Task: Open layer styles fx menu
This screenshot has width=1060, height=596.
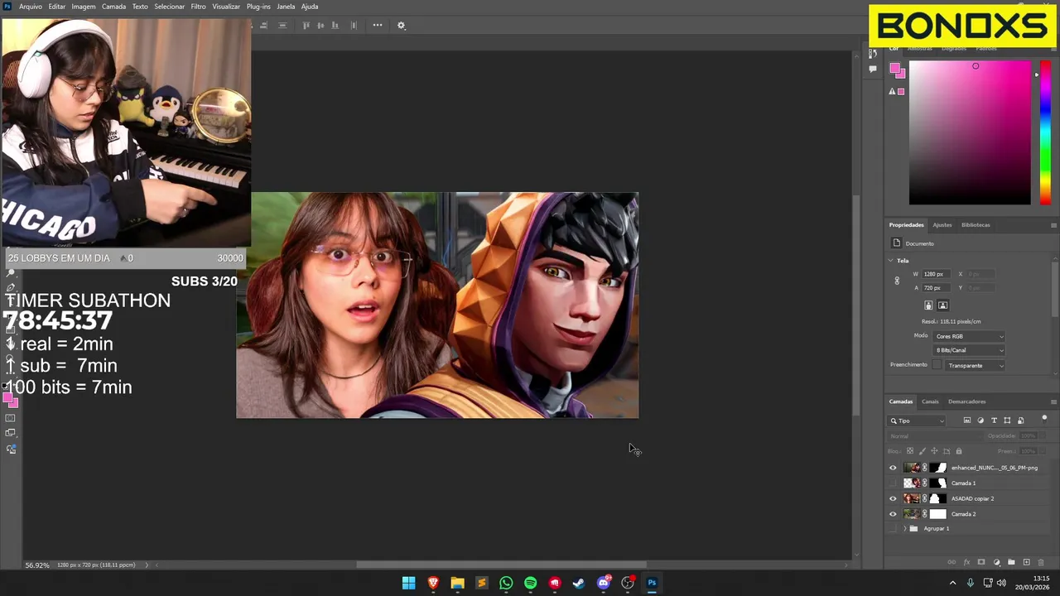Action: (x=966, y=562)
